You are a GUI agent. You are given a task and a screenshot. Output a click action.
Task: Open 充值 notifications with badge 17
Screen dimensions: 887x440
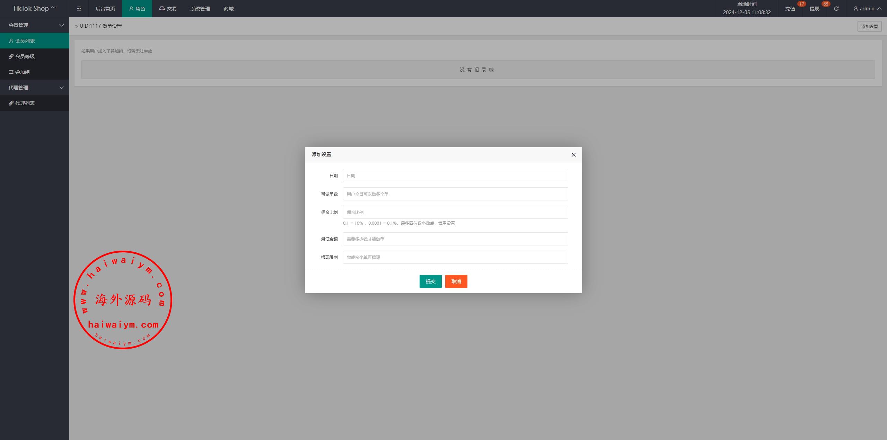pyautogui.click(x=790, y=9)
